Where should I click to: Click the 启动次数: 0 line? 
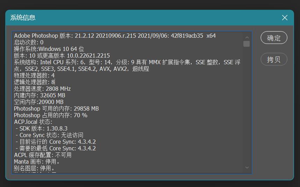point(29,42)
